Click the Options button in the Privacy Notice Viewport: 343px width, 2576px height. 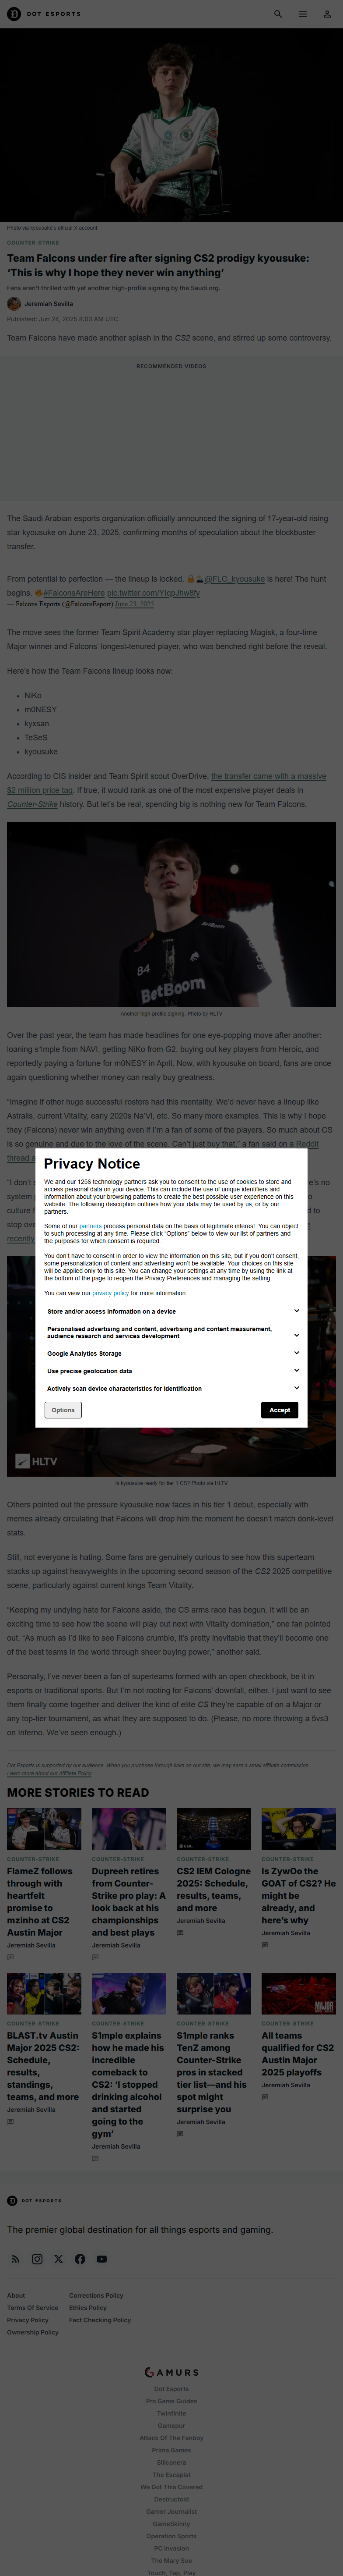(x=63, y=1410)
